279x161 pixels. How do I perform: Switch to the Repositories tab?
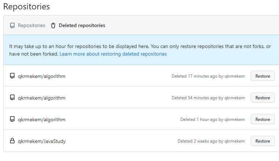click(31, 26)
